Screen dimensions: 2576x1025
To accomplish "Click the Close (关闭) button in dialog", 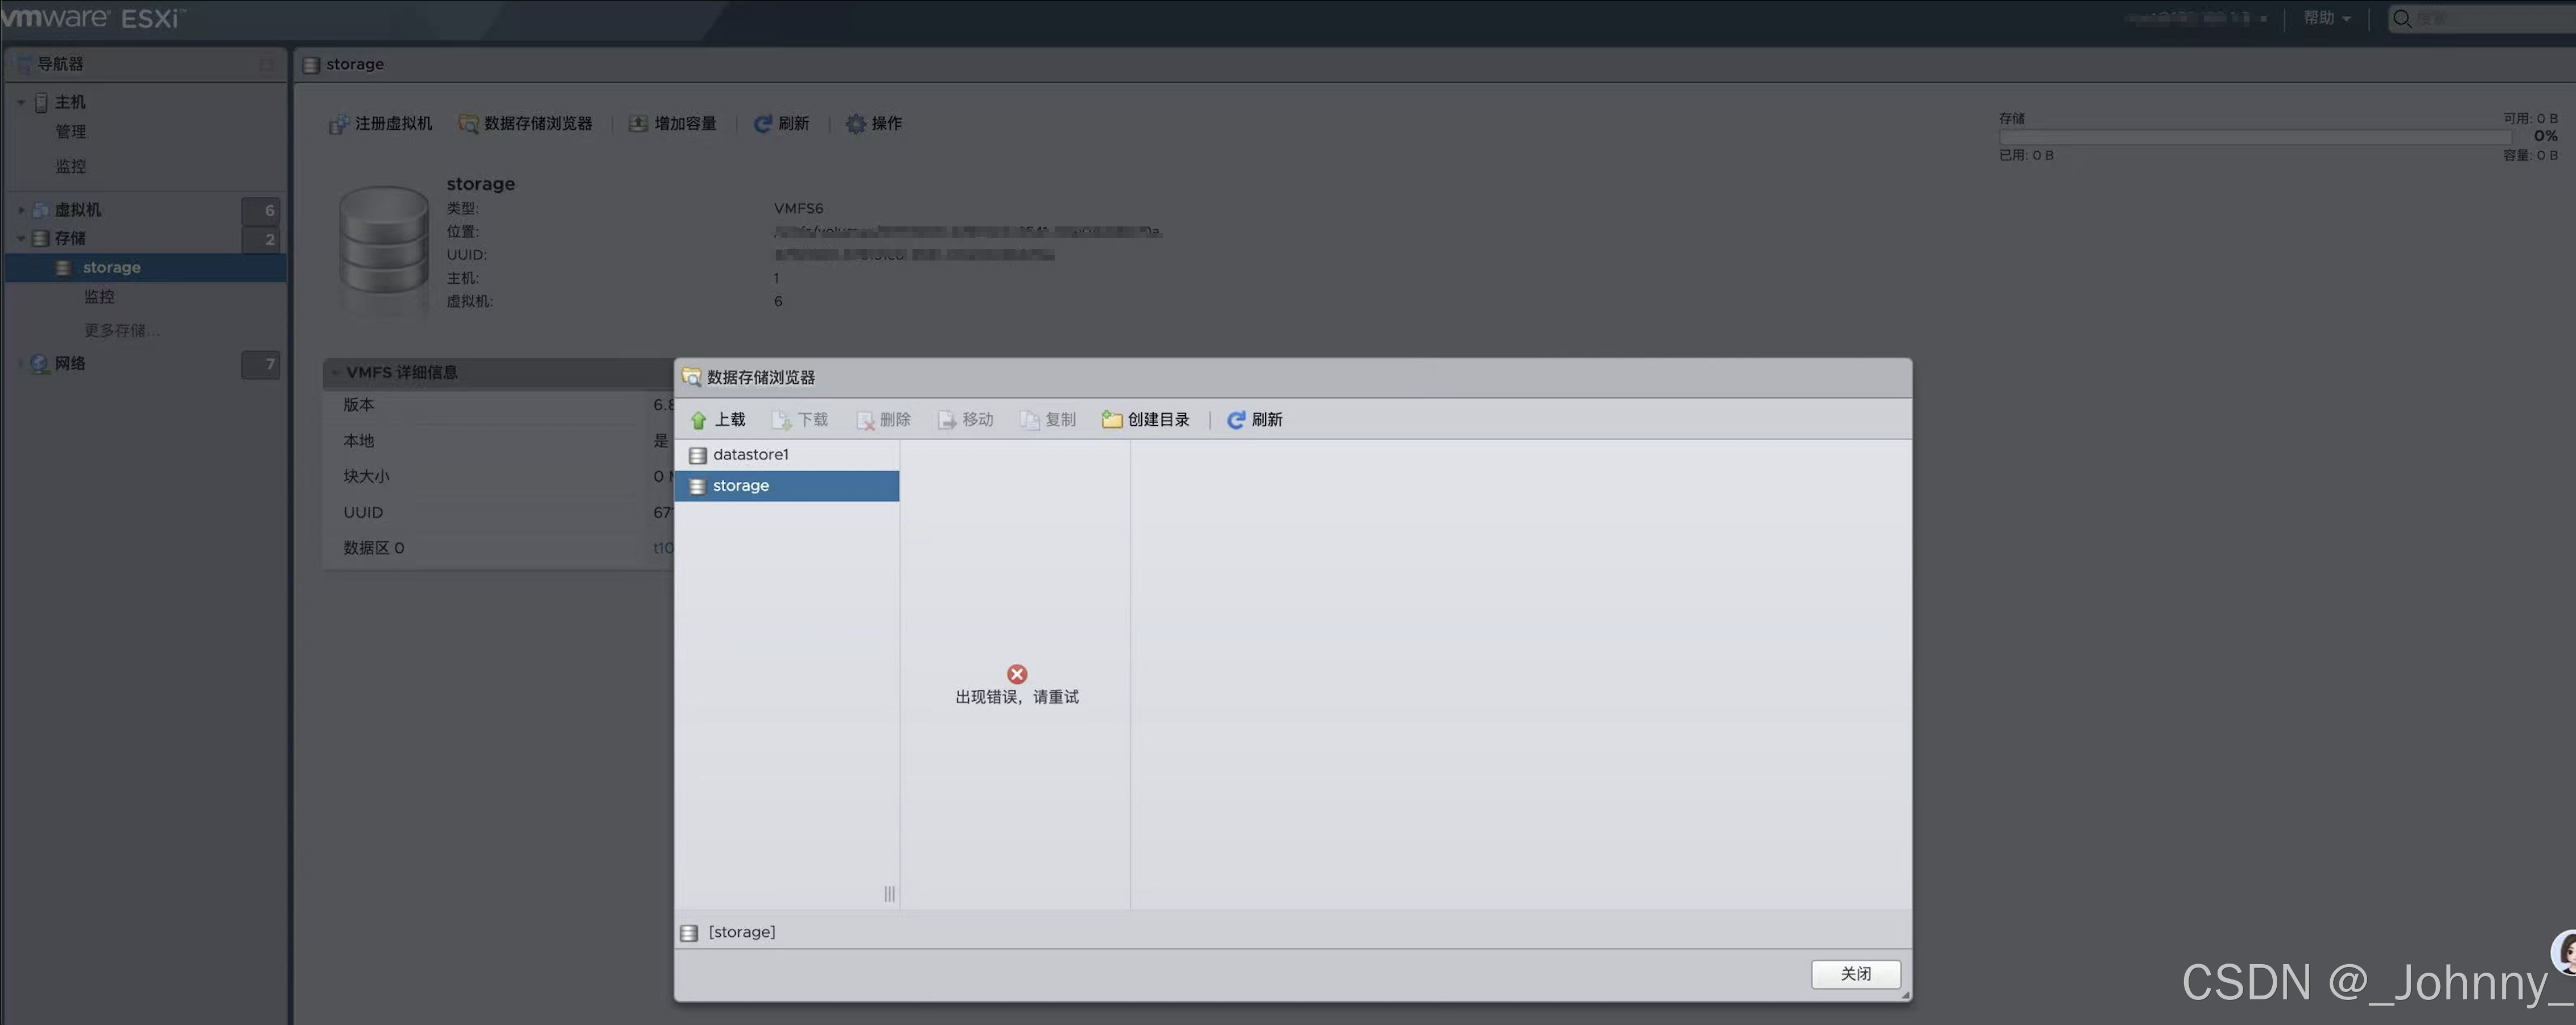I will [1855, 974].
